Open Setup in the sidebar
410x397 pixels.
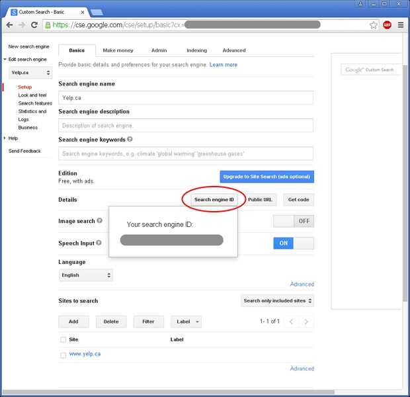click(25, 87)
